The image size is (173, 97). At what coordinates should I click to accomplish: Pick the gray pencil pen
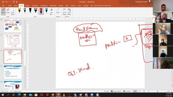coord(25,11)
